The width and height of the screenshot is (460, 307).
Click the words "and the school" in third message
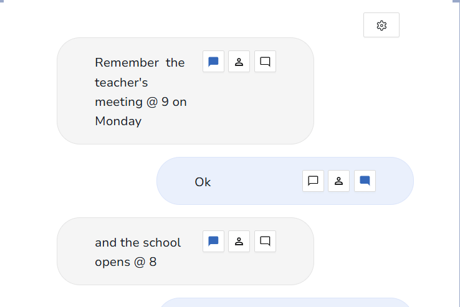(x=138, y=242)
